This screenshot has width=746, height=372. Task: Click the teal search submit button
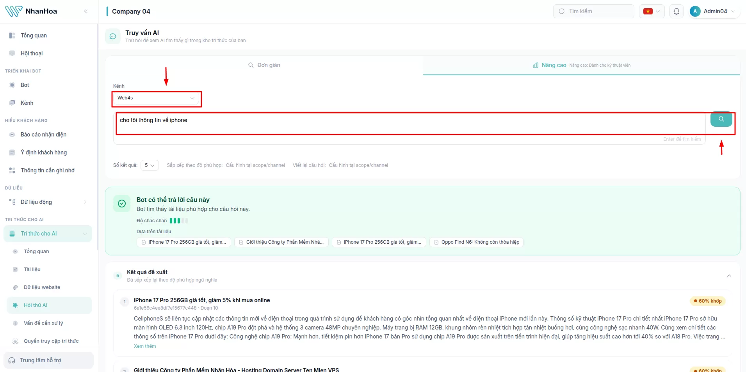tap(721, 119)
